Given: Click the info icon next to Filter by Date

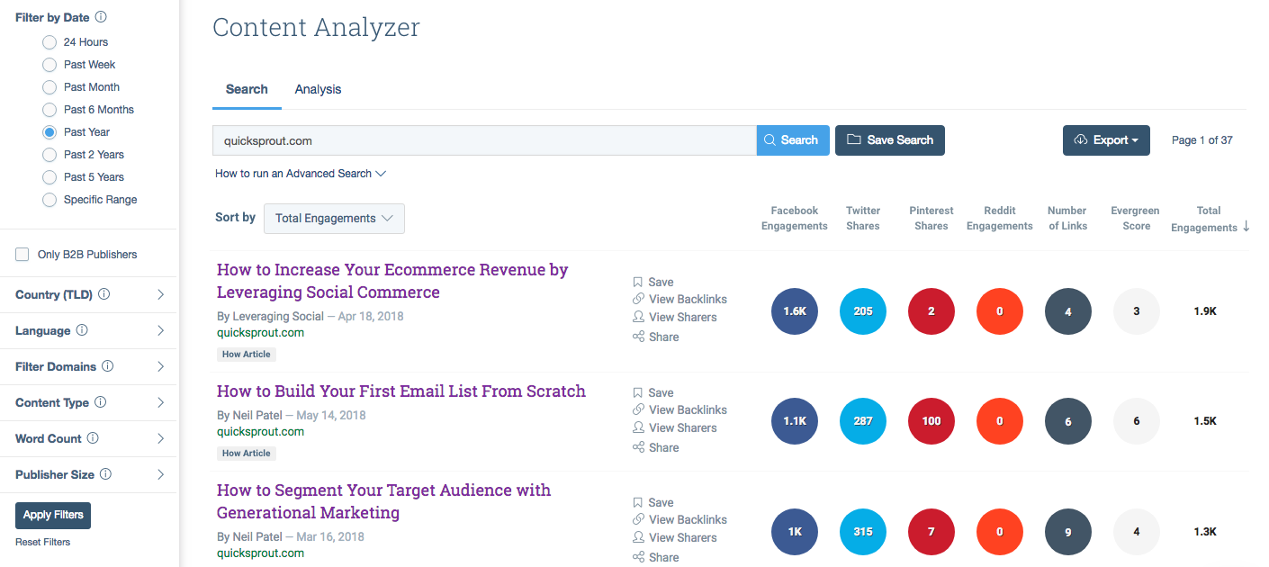Looking at the screenshot, I should 101,16.
